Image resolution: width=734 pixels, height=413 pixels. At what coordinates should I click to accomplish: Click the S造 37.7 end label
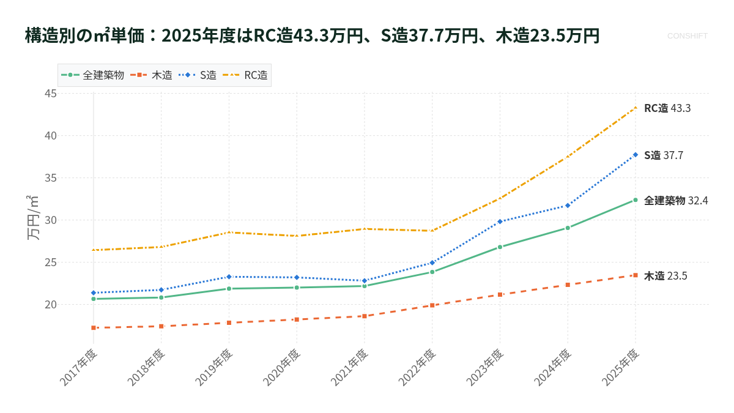point(664,155)
